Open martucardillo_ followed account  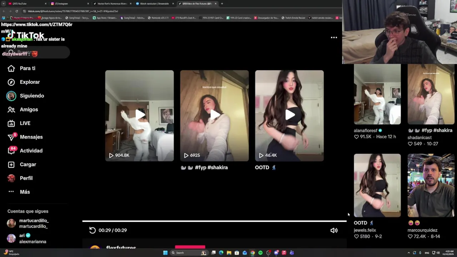[x=28, y=223]
